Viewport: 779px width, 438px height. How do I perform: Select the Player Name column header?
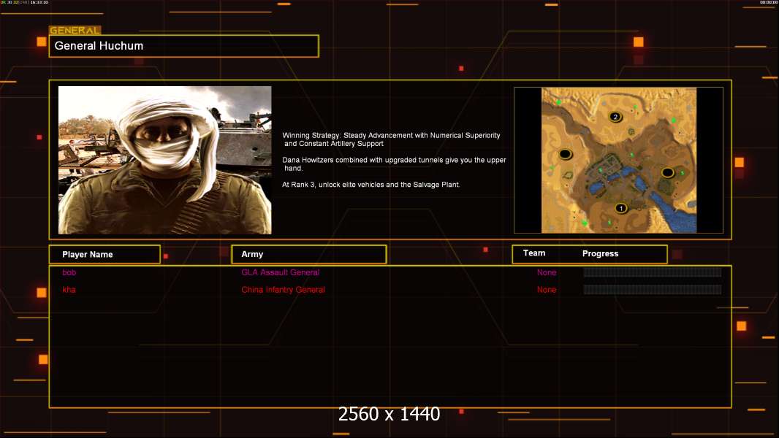coord(104,254)
